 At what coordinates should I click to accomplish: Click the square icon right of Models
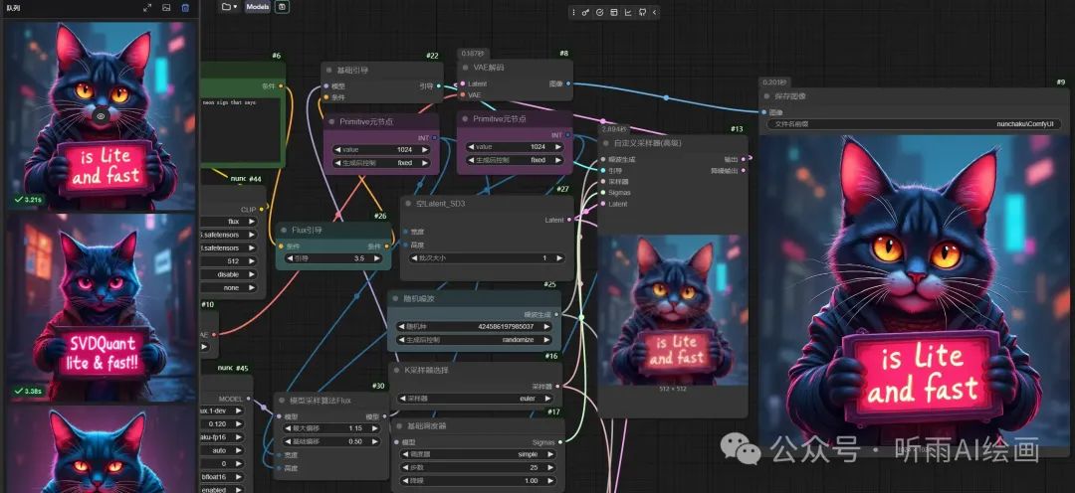click(x=283, y=7)
